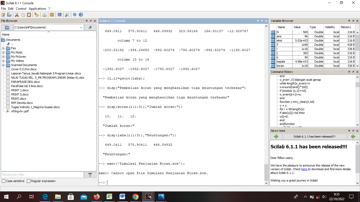The width and height of the screenshot is (360, 202).
Task: Click the Open a file toolbar icon
Action: click(9, 15)
